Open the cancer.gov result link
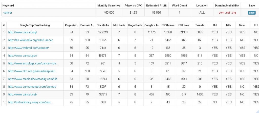259x113 pixels. tap(23, 55)
